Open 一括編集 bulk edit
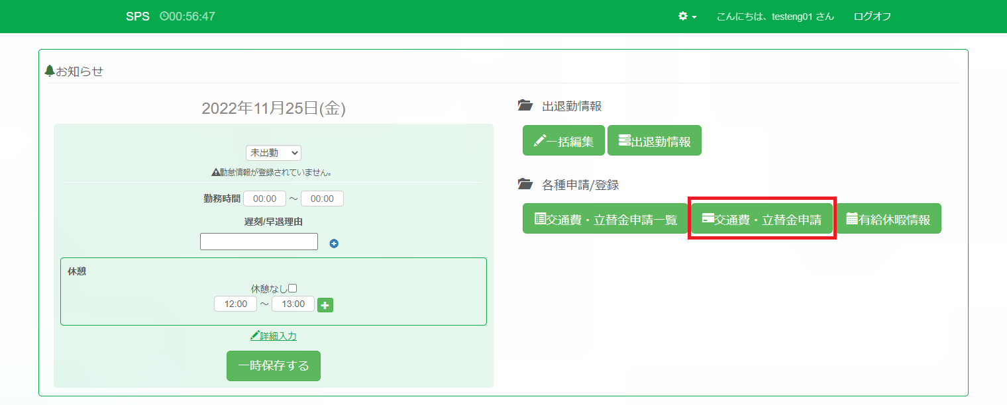 click(x=563, y=140)
